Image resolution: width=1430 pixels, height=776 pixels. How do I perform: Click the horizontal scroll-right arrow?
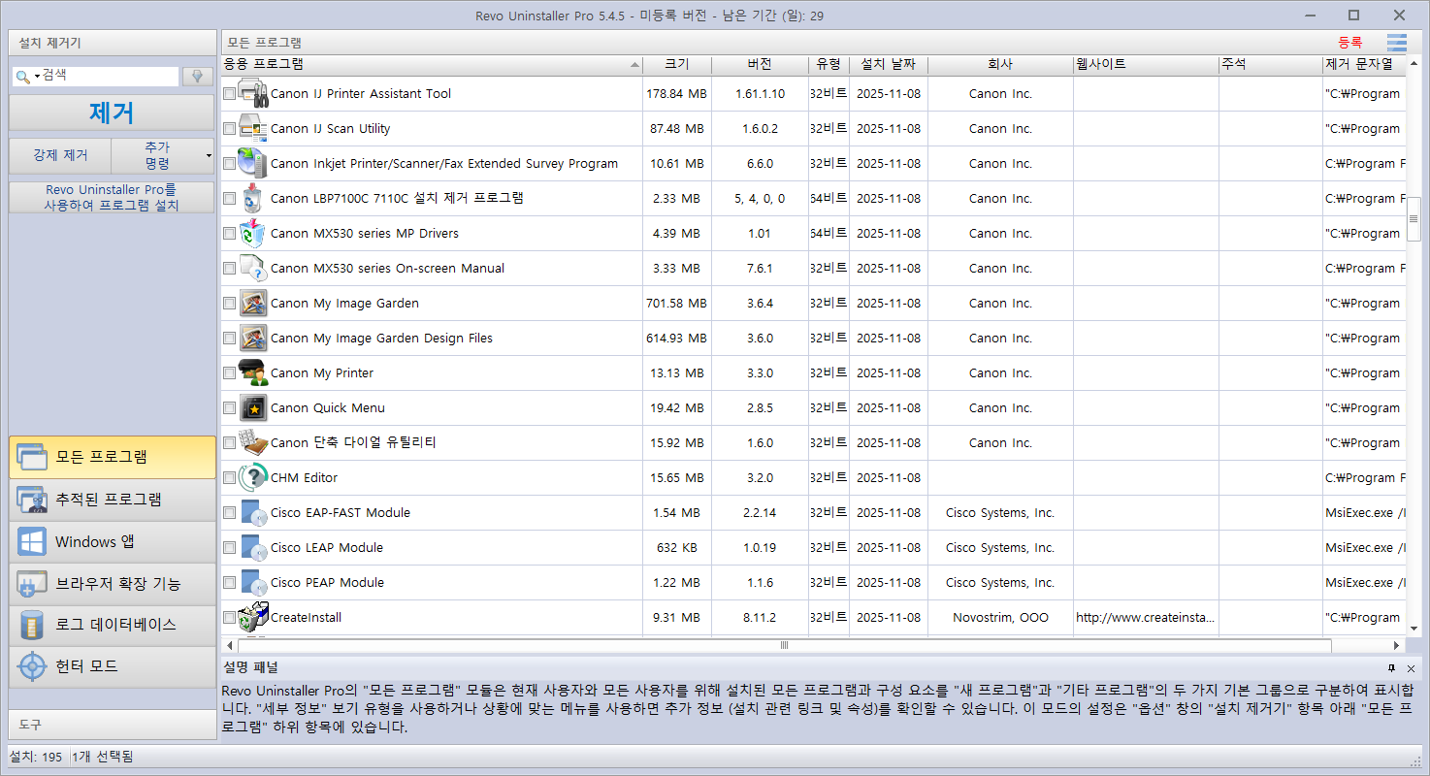[1398, 645]
